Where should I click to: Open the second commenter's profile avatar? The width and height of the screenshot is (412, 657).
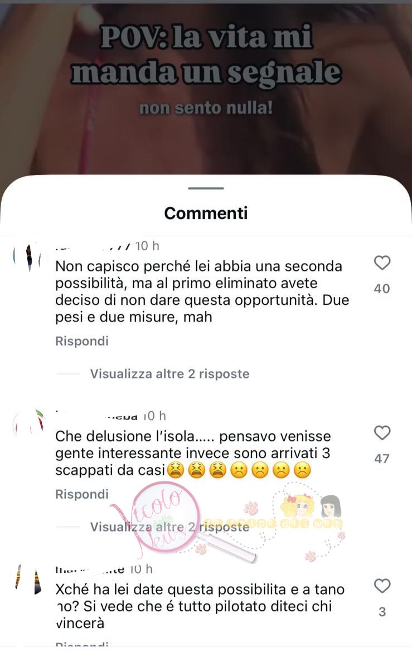28,422
